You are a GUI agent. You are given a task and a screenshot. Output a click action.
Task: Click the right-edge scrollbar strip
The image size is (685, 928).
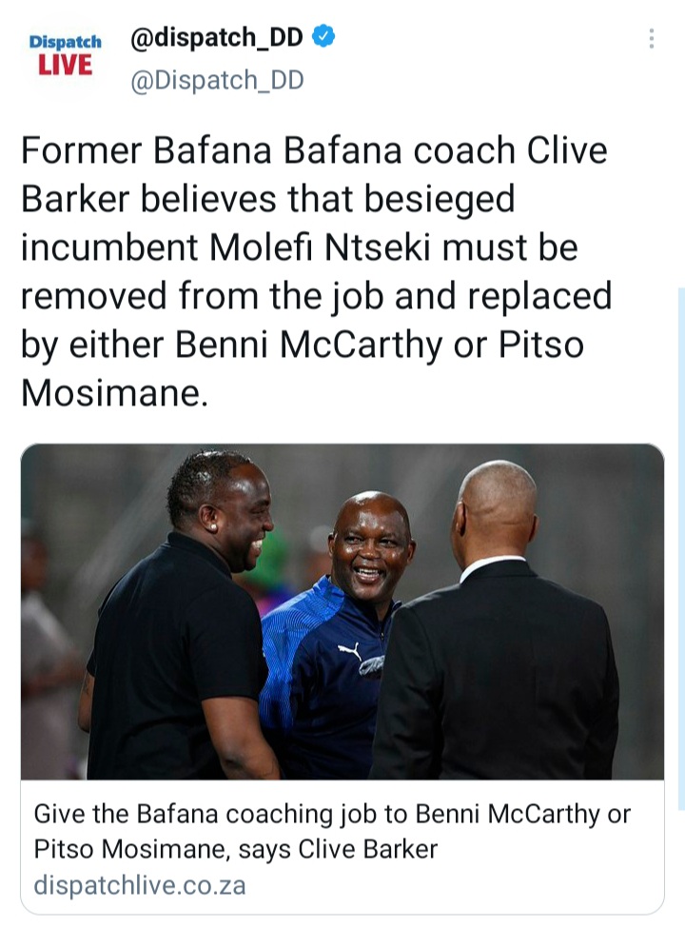680,547
